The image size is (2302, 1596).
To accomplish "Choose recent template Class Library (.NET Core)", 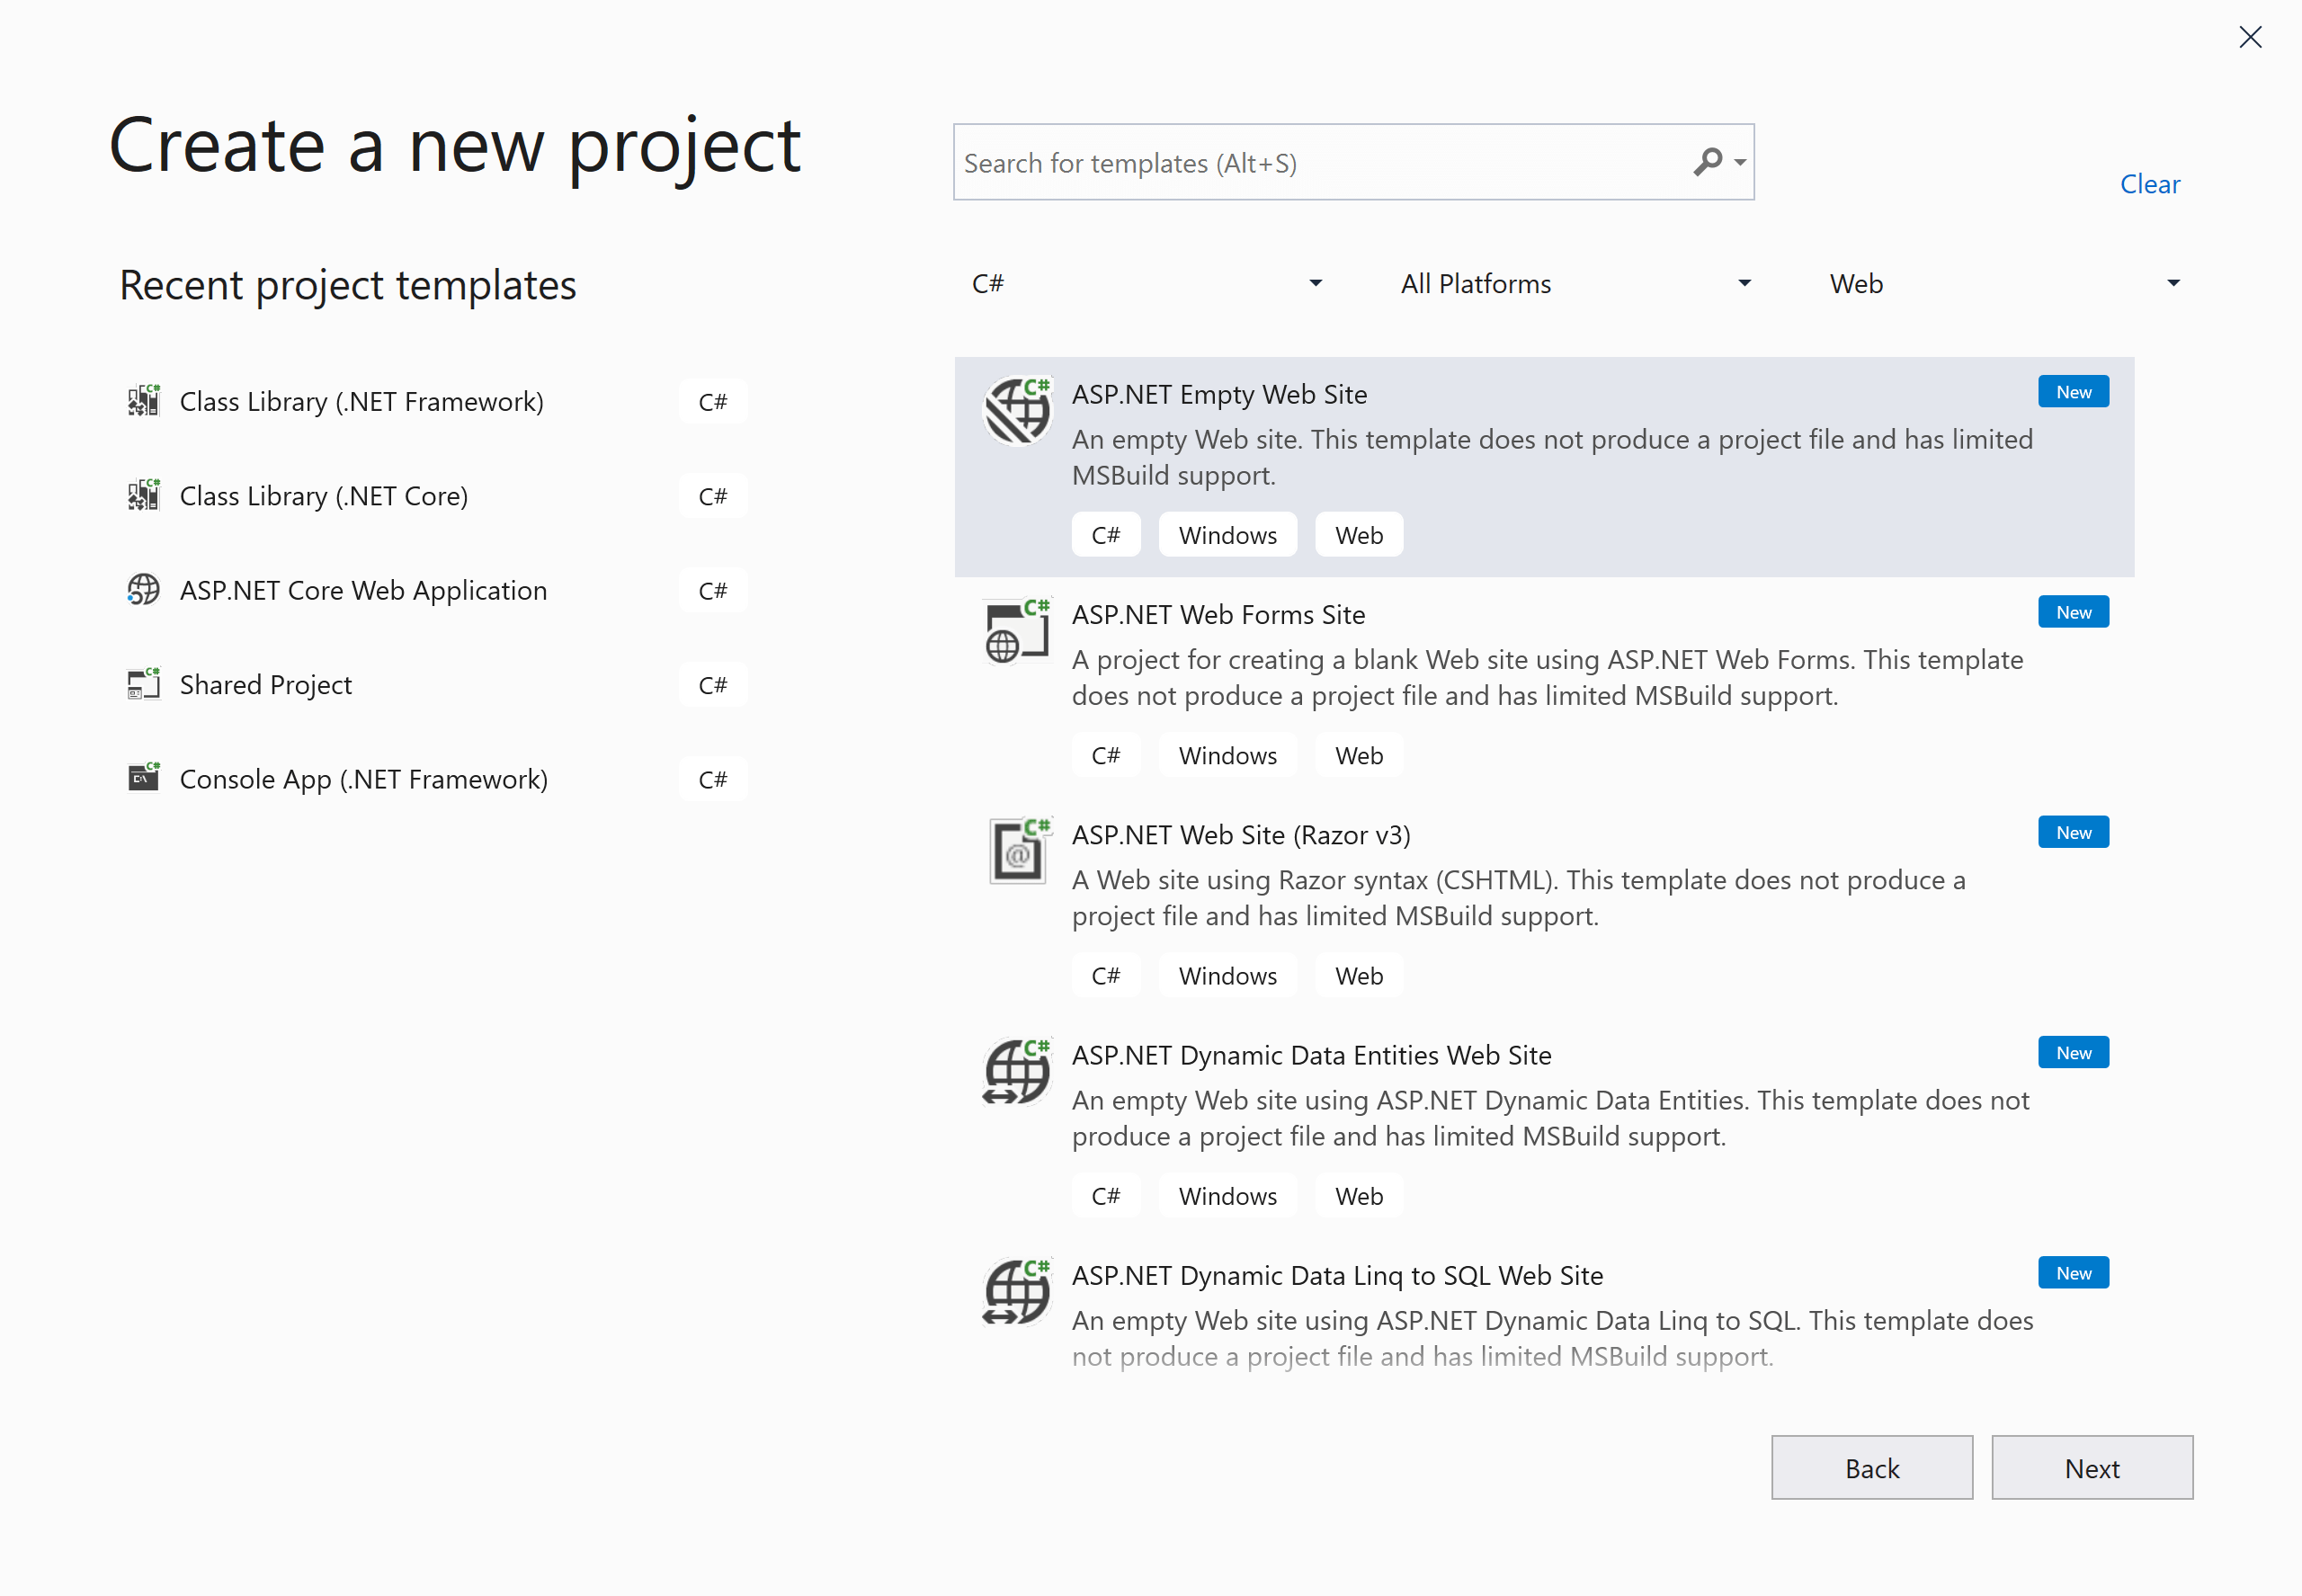I will click(323, 496).
